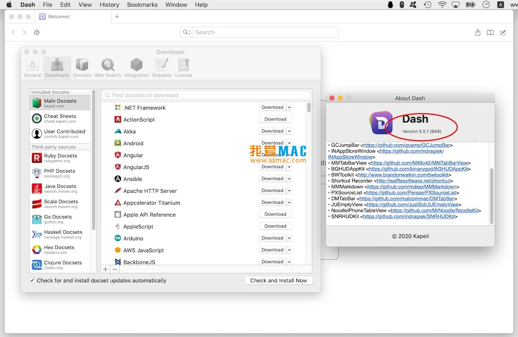Screen dimensions: 518x337
Task: Open the File menu
Action: (47, 5)
